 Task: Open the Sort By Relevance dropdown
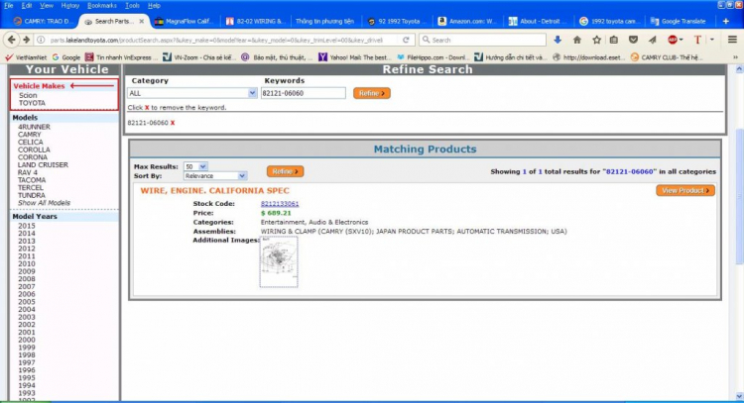[x=215, y=175]
